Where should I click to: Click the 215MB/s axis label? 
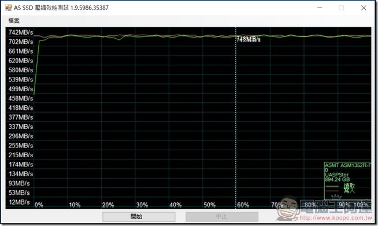(x=21, y=155)
